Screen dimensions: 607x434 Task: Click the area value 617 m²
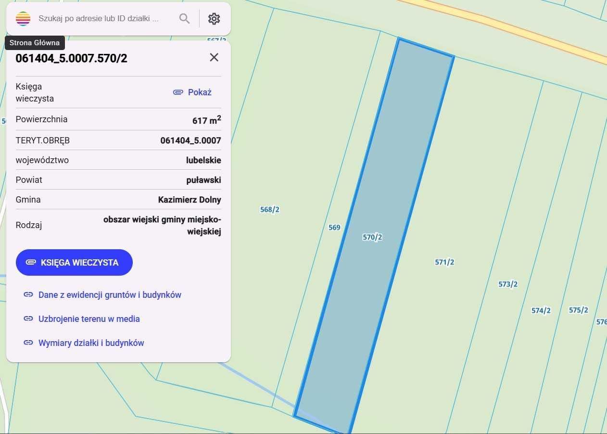[x=207, y=120]
